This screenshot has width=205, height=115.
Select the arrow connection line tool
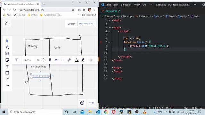point(7,79)
